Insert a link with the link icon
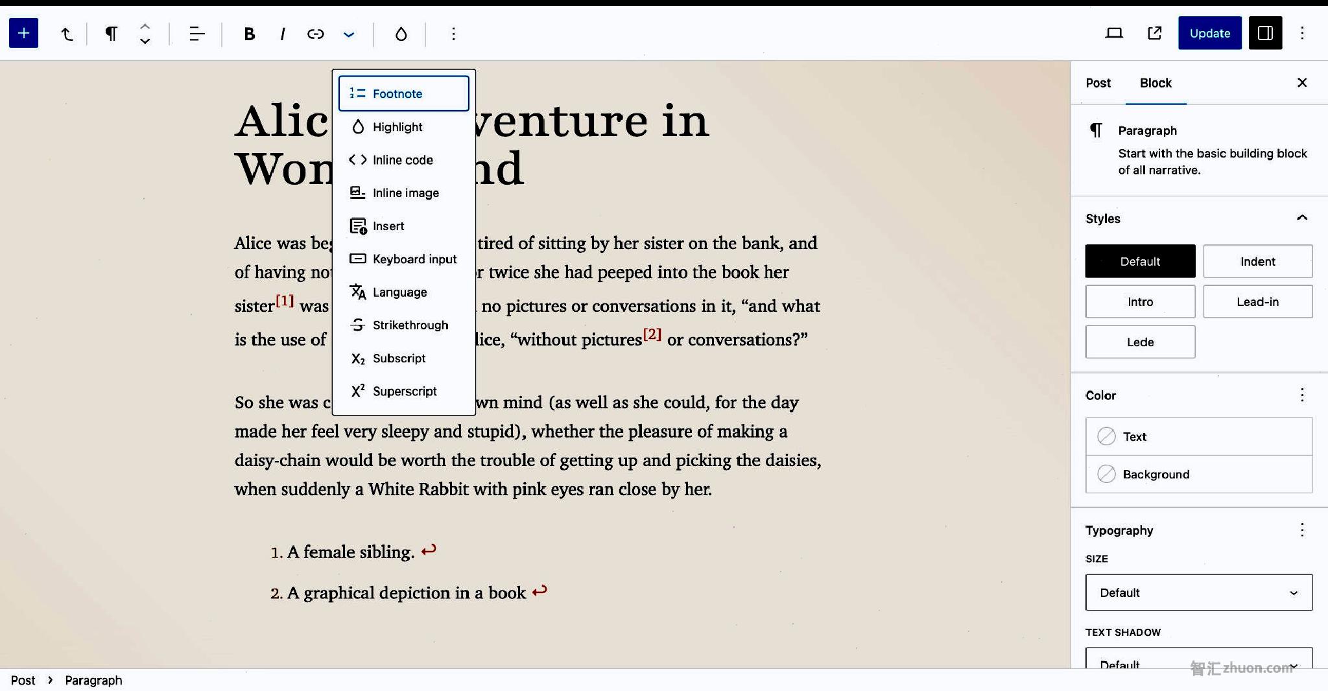The height and width of the screenshot is (691, 1328). 316,34
